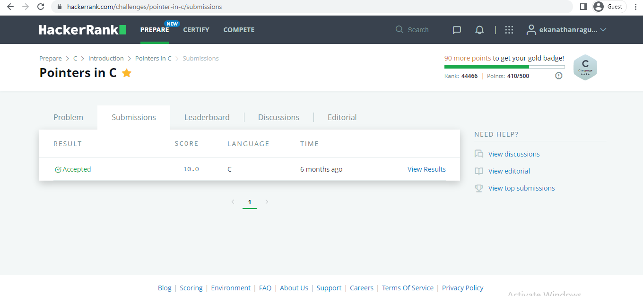Open the Guest profile button
The height and width of the screenshot is (296, 643).
click(x=609, y=7)
